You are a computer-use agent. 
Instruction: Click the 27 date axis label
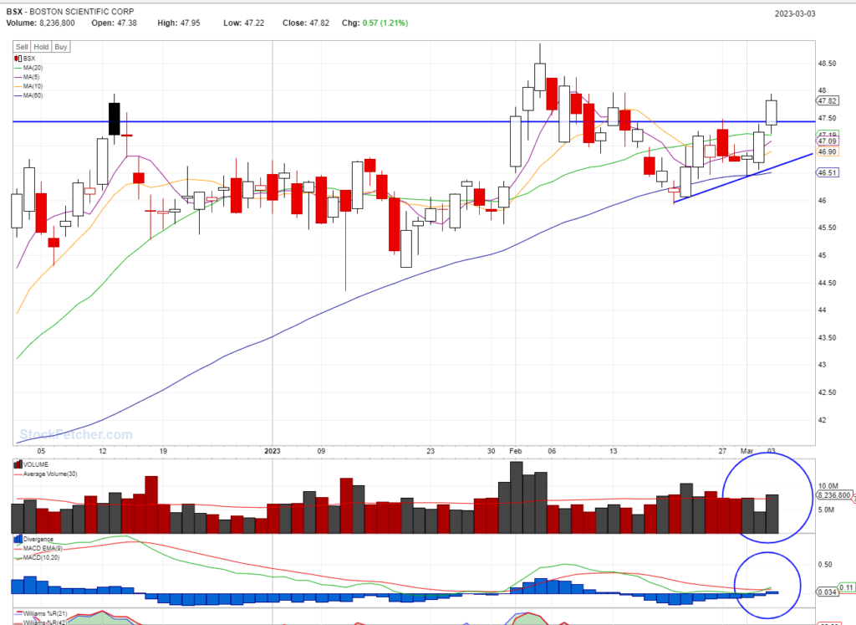722,451
